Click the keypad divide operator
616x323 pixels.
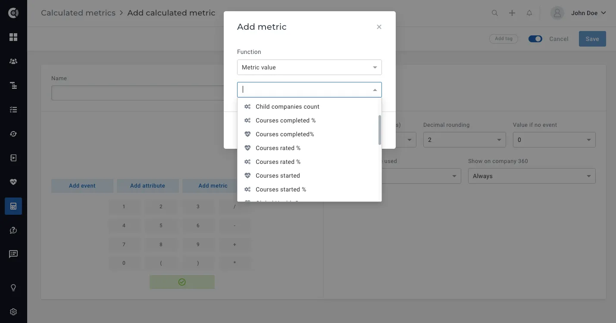[x=235, y=207]
